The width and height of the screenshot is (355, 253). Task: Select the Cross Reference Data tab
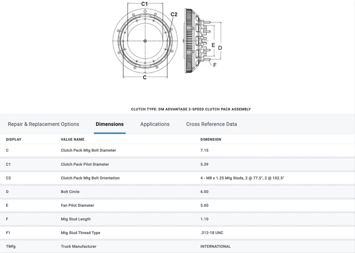click(212, 124)
